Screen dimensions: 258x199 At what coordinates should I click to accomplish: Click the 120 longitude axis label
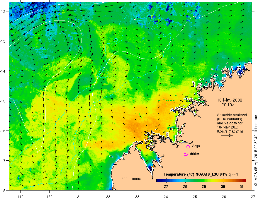(x=49, y=197)
